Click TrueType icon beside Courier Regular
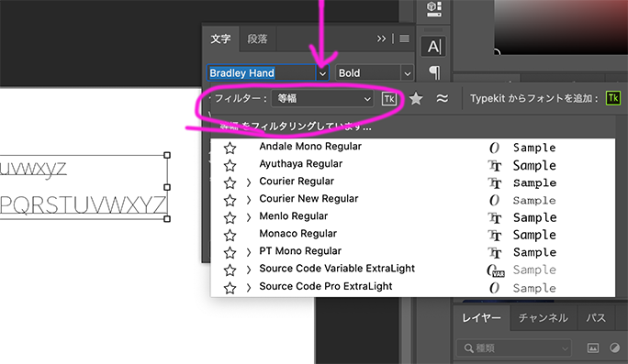Viewport: 628px width, 364px height. point(495,182)
